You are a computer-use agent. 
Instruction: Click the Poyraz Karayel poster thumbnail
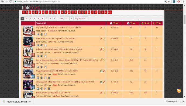(28, 31)
